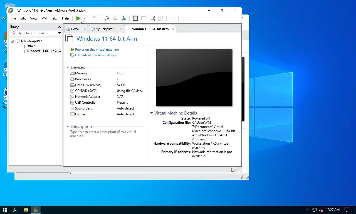The width and height of the screenshot is (356, 214).
Task: Open the File menu
Action: [13, 18]
